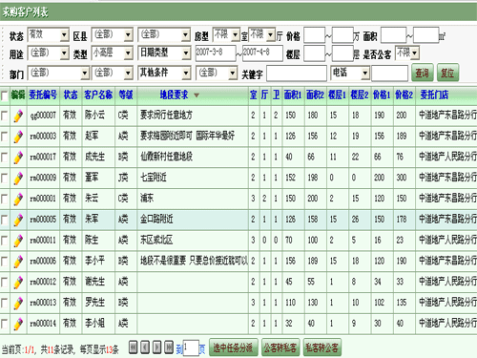Click the edit pencil icon for customer 赵军

(x=18, y=137)
